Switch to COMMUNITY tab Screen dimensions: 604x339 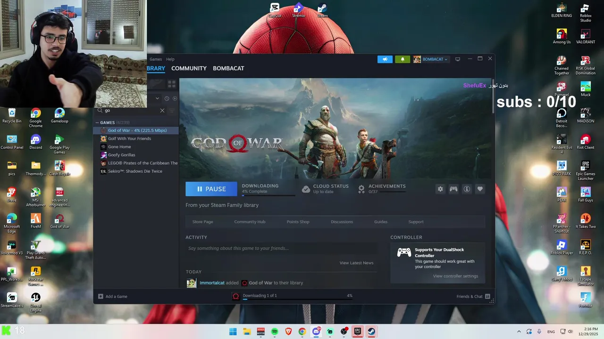tap(189, 68)
